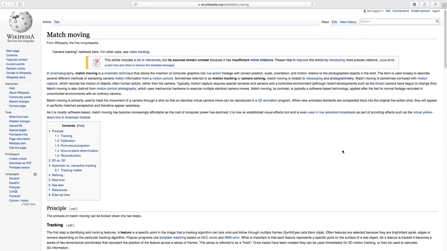Click the Safari back arrow button
Image resolution: width=447 pixels, height=251 pixels.
pos(5,5)
